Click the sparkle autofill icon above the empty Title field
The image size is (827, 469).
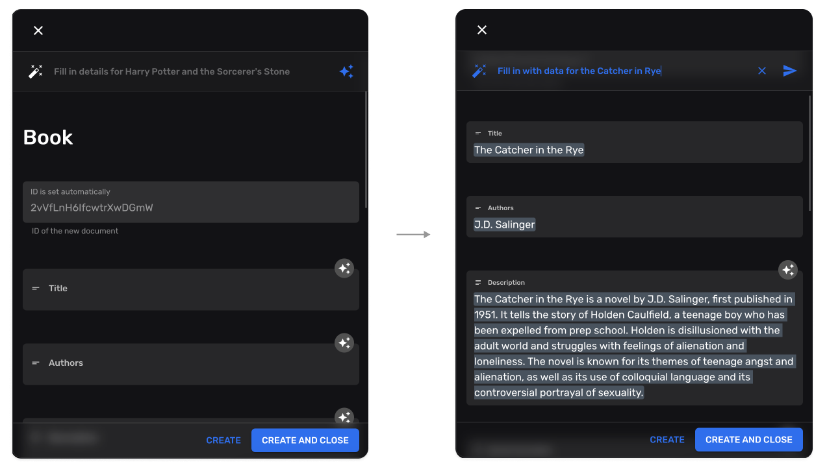coord(344,268)
